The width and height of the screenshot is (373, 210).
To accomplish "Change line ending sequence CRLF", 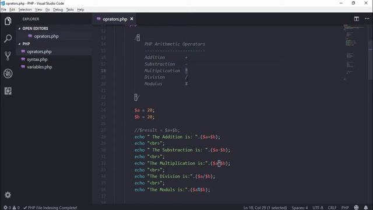I will click(332, 208).
